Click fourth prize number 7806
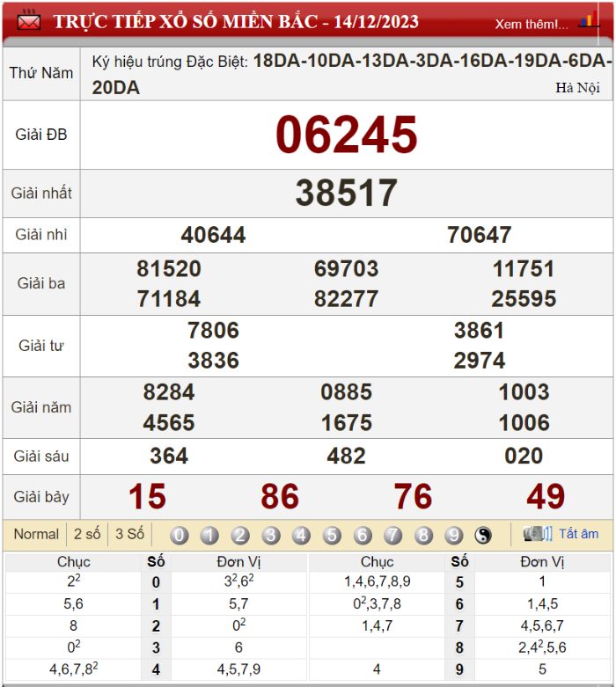This screenshot has width=616, height=687. click(x=213, y=331)
